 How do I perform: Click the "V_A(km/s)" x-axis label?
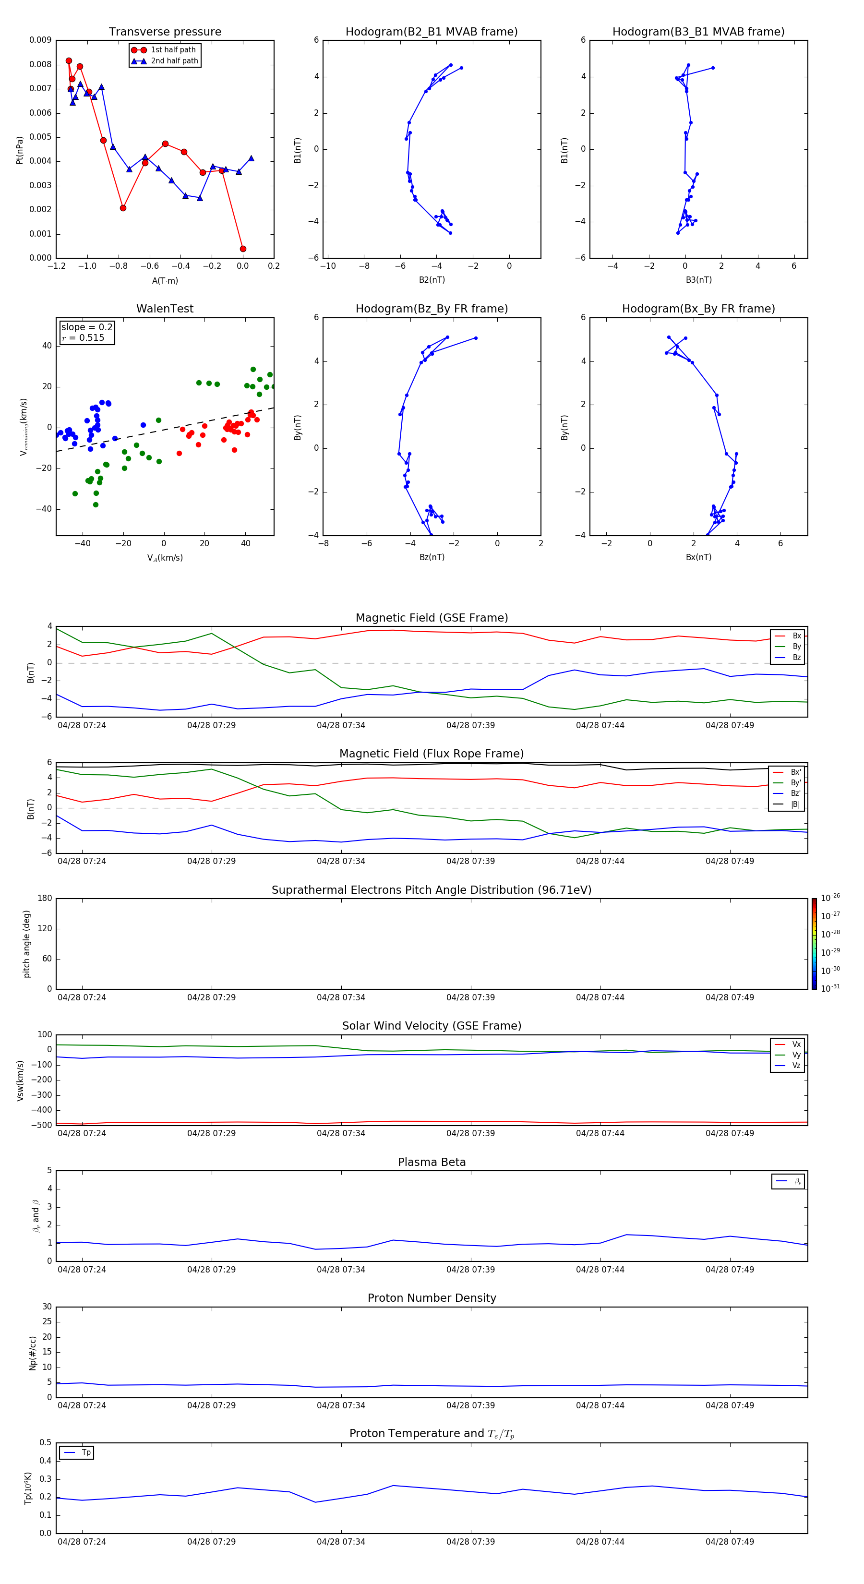tap(165, 558)
